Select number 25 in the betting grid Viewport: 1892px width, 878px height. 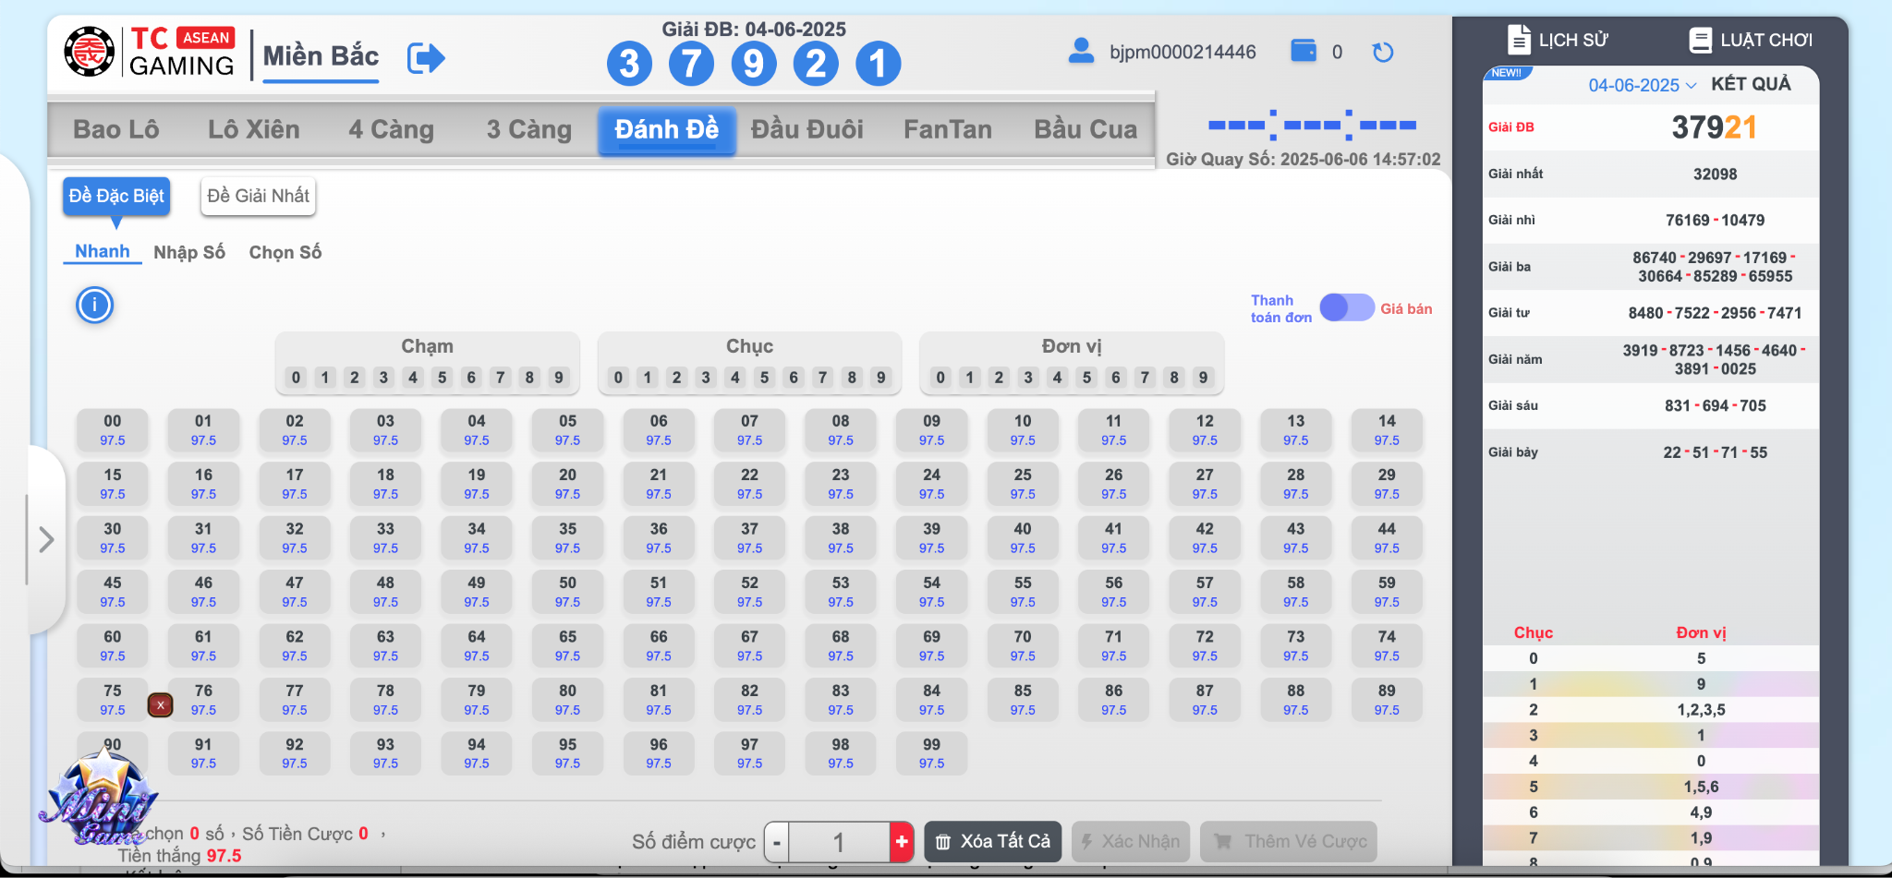pos(1022,484)
